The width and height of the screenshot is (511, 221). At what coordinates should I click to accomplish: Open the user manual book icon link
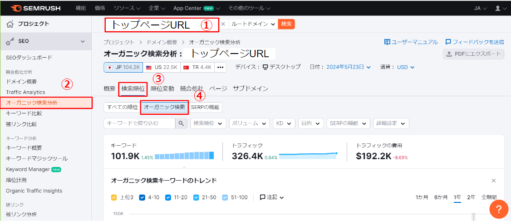tap(387, 42)
